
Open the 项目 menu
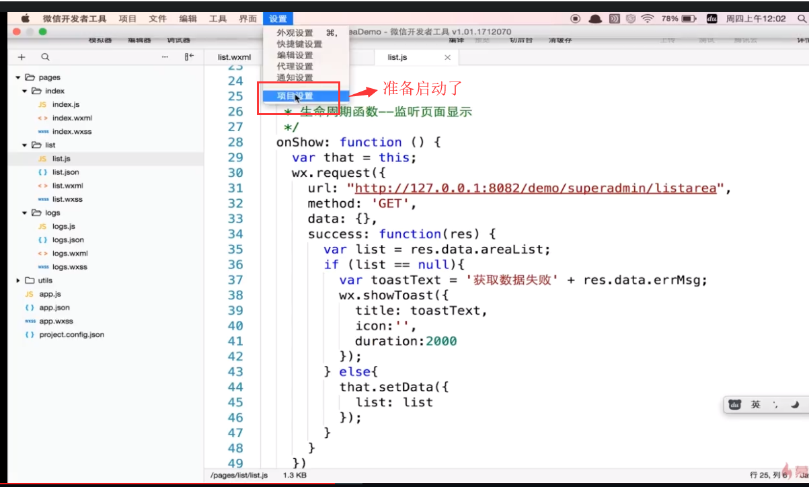tap(128, 19)
